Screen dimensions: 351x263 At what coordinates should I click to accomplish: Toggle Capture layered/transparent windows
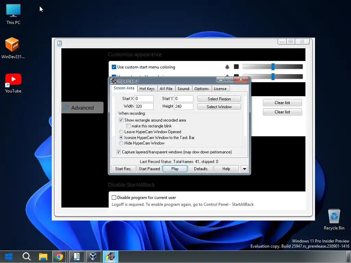(x=119, y=152)
